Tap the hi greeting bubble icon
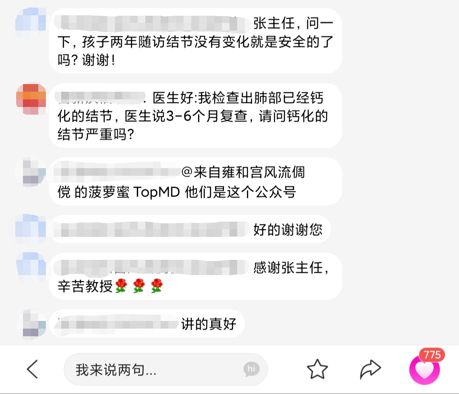The height and width of the screenshot is (394, 459). (x=252, y=369)
